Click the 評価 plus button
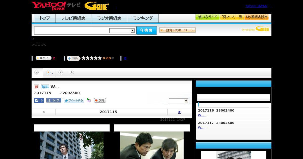The height and width of the screenshot is (159, 303). tap(73, 58)
